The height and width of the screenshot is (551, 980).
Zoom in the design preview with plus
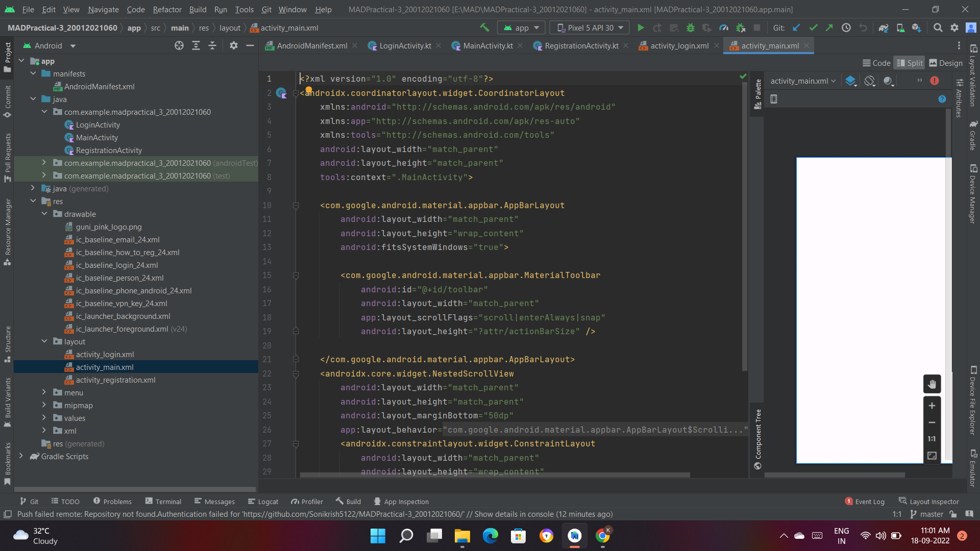(x=932, y=406)
